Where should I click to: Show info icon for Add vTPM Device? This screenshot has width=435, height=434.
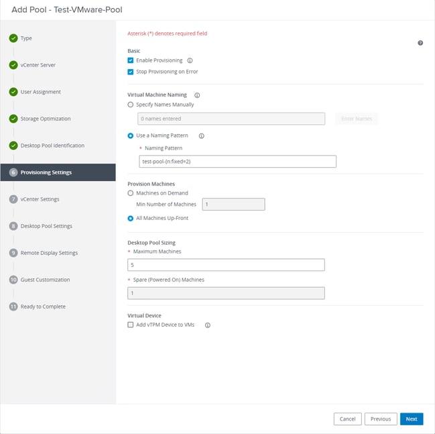[x=208, y=325]
